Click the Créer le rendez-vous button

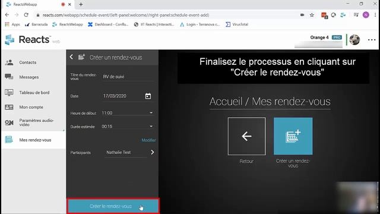coord(113,206)
